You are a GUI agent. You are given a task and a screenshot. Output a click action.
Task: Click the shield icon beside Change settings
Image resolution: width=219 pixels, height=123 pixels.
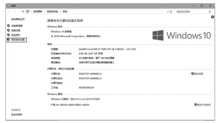(x=193, y=74)
